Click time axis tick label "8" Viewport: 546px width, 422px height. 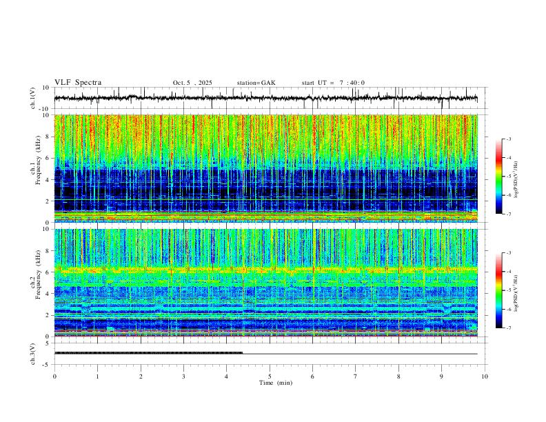398,376
